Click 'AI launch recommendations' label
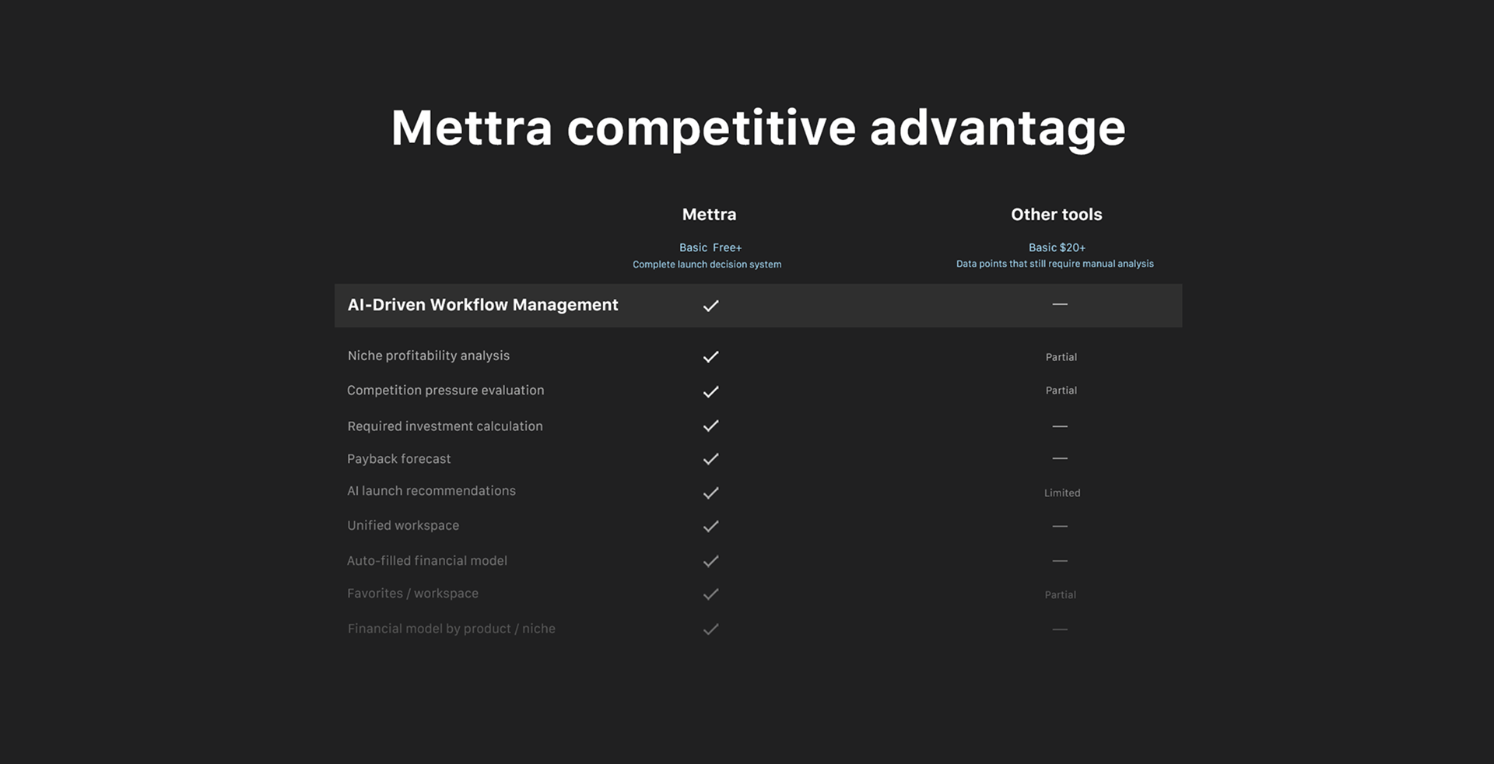Screen dimensions: 1494x764 [x=431, y=491]
